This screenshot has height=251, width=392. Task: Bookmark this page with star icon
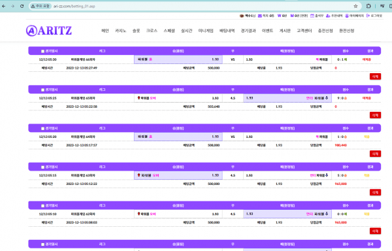355,6
